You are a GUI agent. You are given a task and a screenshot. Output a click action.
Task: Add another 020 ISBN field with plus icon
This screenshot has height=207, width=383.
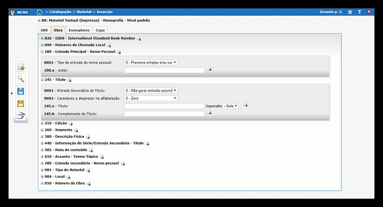[139, 39]
